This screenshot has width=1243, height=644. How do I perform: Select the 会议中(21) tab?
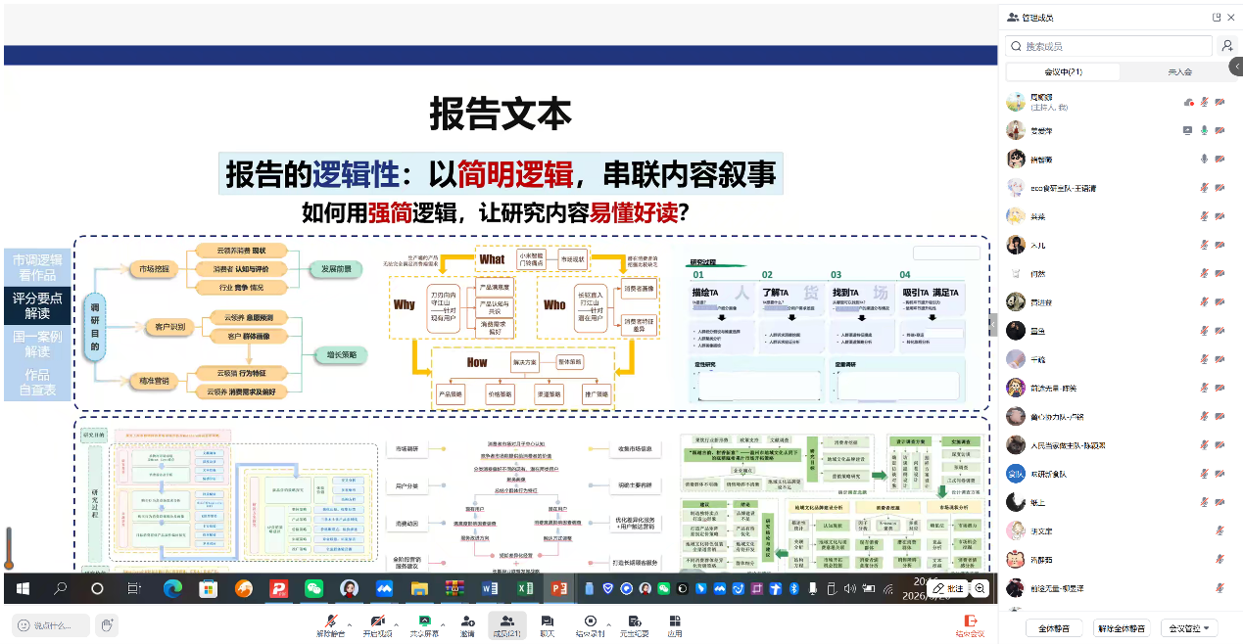pos(1063,71)
